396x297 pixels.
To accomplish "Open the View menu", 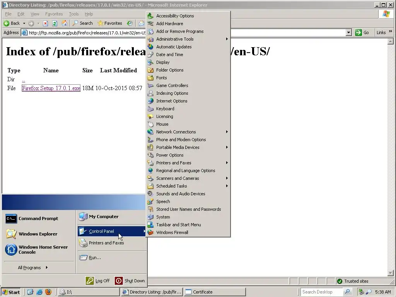I will 35,14.
